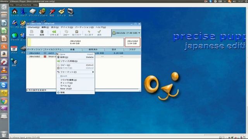Screen dimensions: 248x139
Task: Open Ubuntu Dash from launcher
Action: (x=4, y=7)
